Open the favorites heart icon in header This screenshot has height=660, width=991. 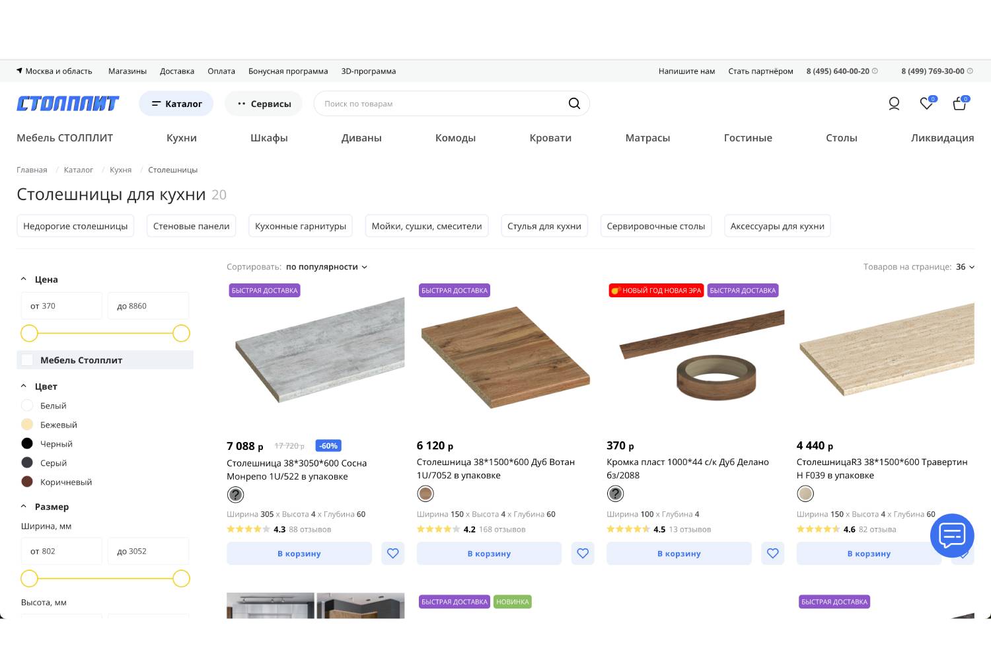pos(926,104)
